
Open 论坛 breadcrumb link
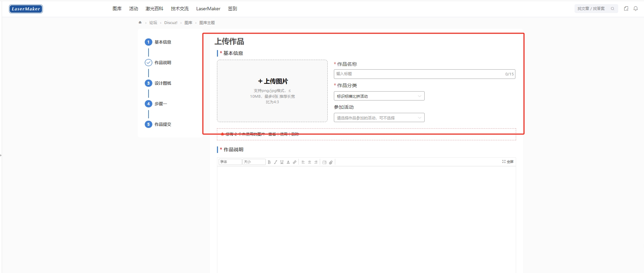(153, 23)
